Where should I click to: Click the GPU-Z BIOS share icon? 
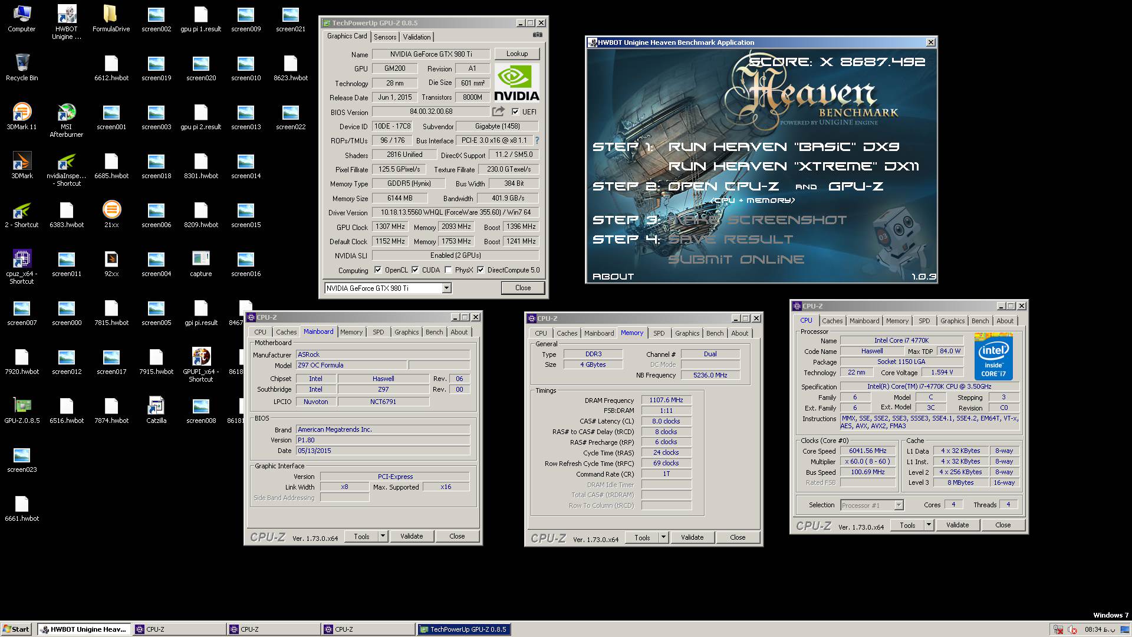[x=498, y=111]
